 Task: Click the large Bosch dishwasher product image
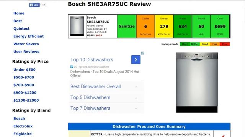[197, 83]
